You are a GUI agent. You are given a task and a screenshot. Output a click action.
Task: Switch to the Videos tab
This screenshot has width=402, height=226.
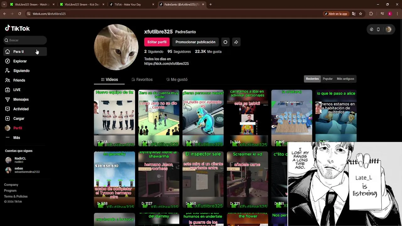coord(109,80)
